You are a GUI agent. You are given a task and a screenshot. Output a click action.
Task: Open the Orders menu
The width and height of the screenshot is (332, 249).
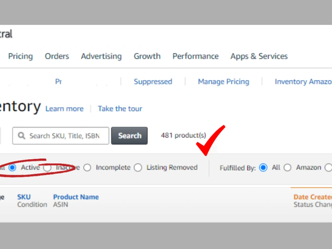(57, 56)
